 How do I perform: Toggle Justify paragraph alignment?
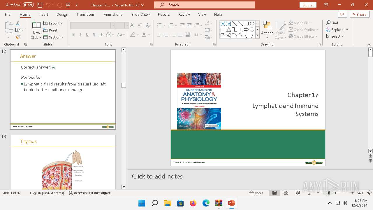click(180, 35)
